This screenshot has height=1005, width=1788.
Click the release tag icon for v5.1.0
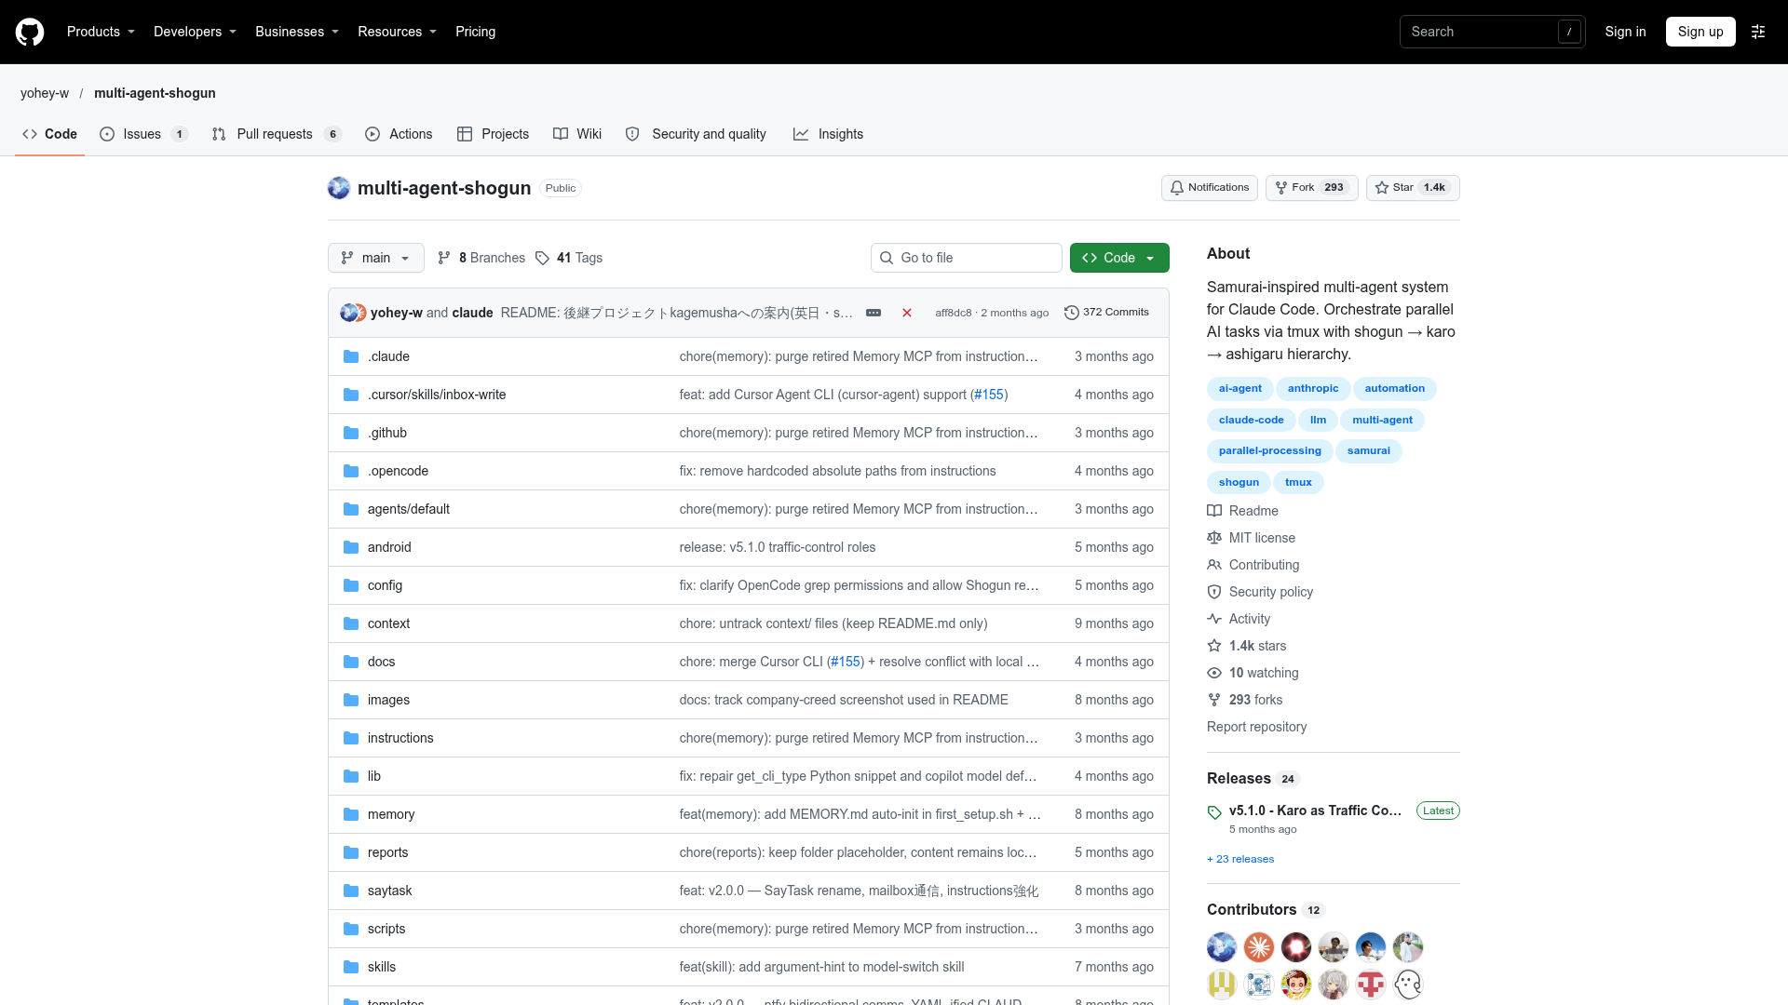point(1214,812)
